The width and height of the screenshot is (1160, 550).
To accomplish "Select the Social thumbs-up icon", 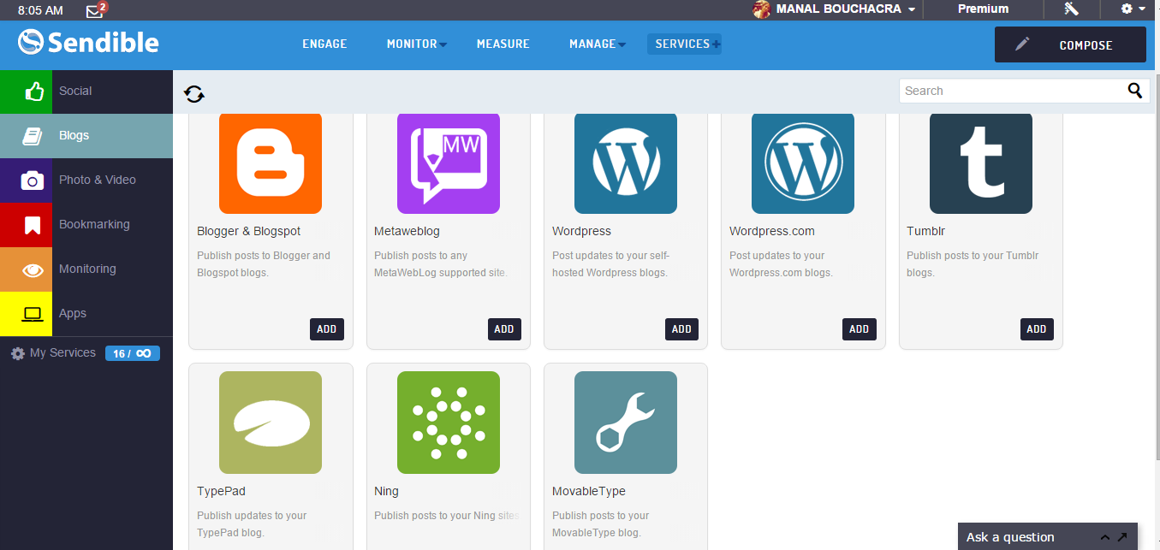I will (x=34, y=91).
